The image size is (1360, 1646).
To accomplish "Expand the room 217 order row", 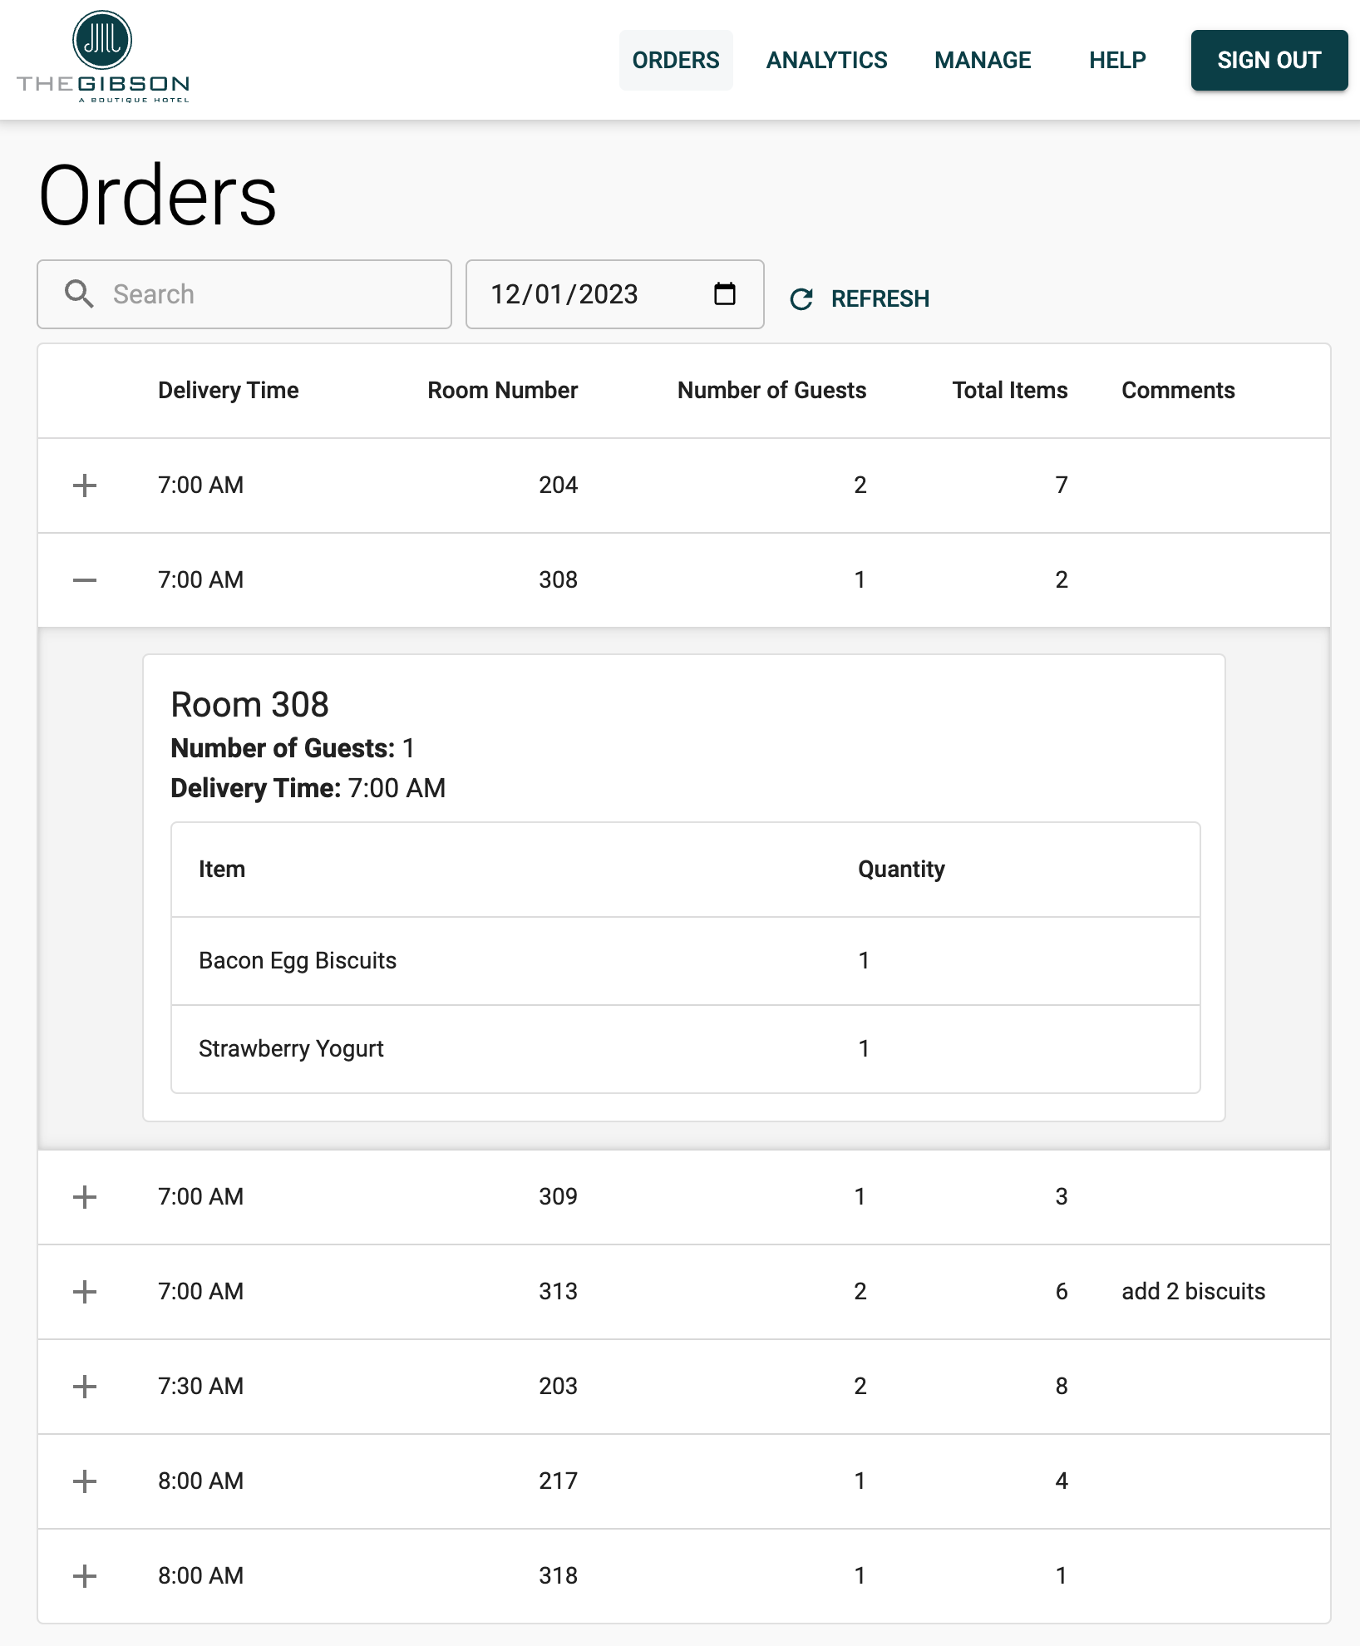I will click(85, 1481).
